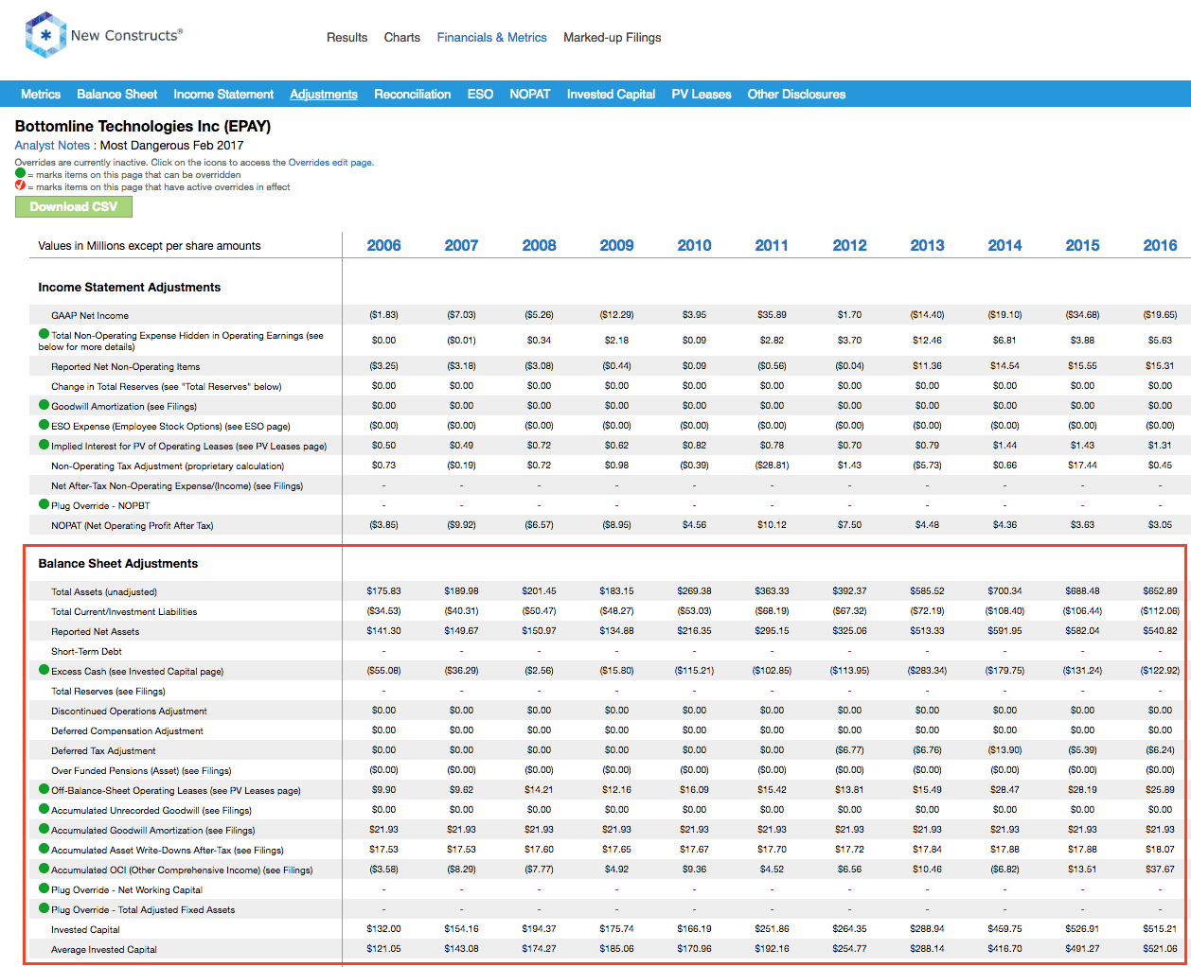
Task: Click 'Total Assets (unadjusted)' row label
Action: click(104, 592)
